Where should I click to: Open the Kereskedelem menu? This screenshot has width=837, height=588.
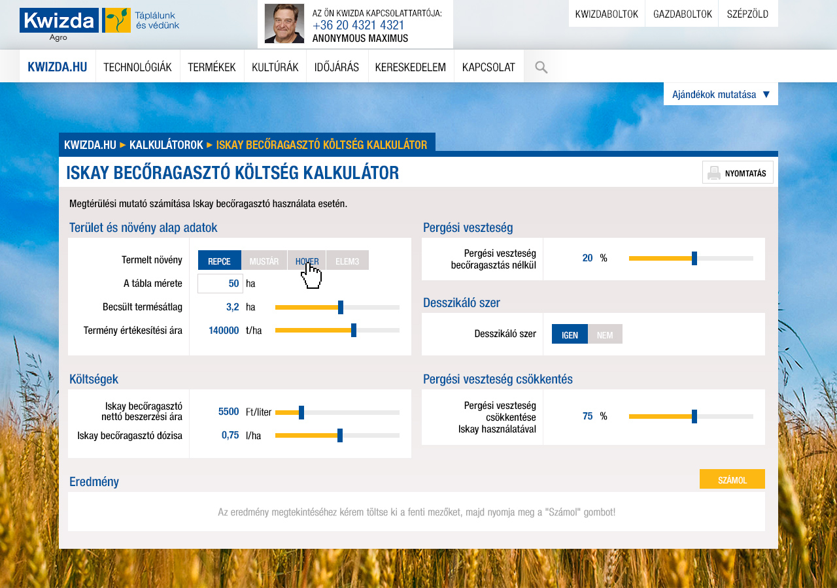[411, 67]
